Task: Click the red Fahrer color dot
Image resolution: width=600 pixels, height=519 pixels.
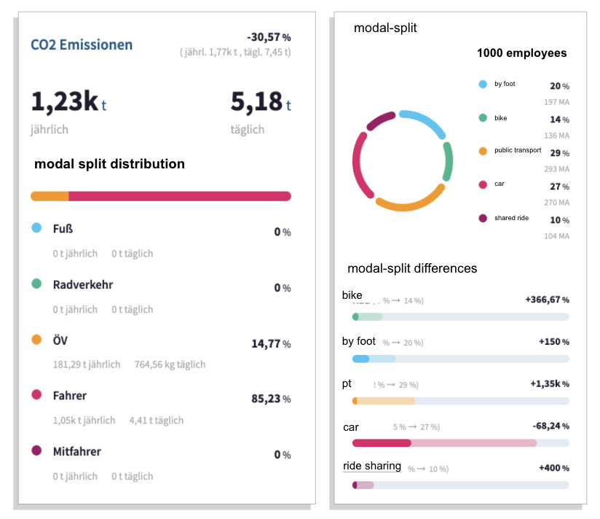Action: [36, 395]
